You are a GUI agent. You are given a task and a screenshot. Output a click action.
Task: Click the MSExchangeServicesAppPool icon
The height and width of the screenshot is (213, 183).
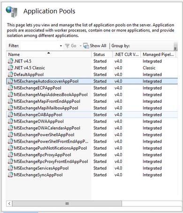pos(10,168)
